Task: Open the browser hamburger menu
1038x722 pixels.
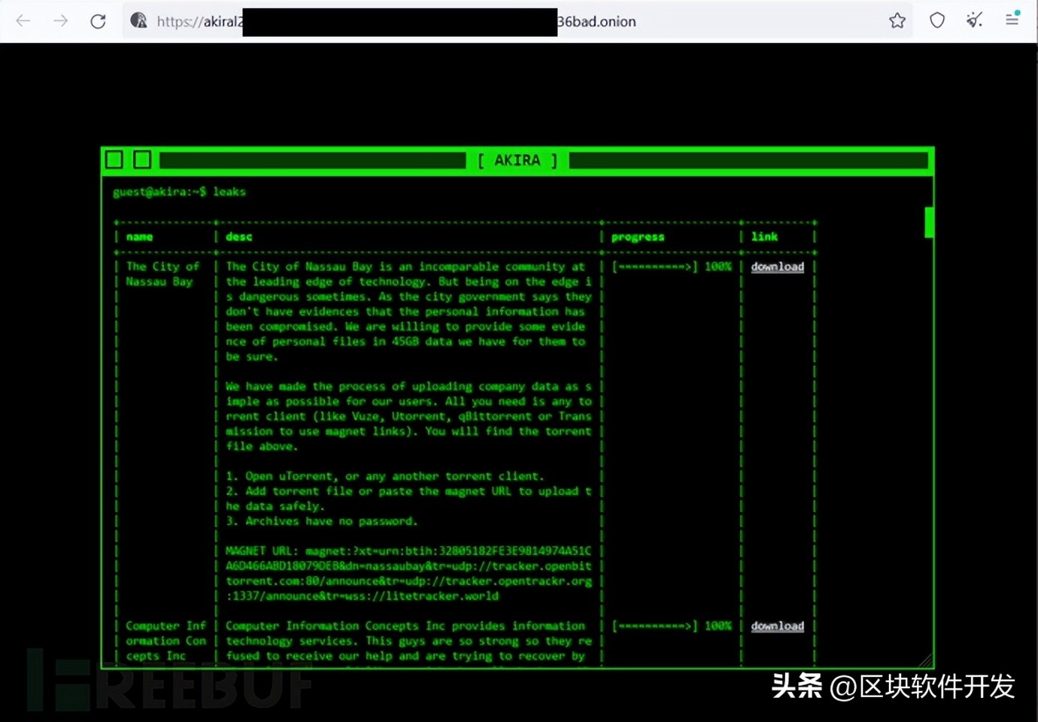Action: click(1012, 20)
